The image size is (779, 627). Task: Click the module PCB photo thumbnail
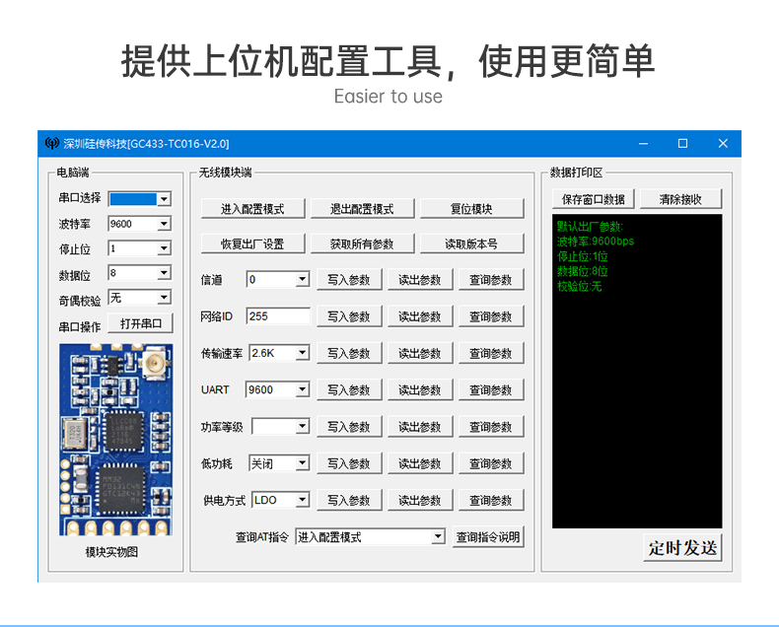point(115,440)
